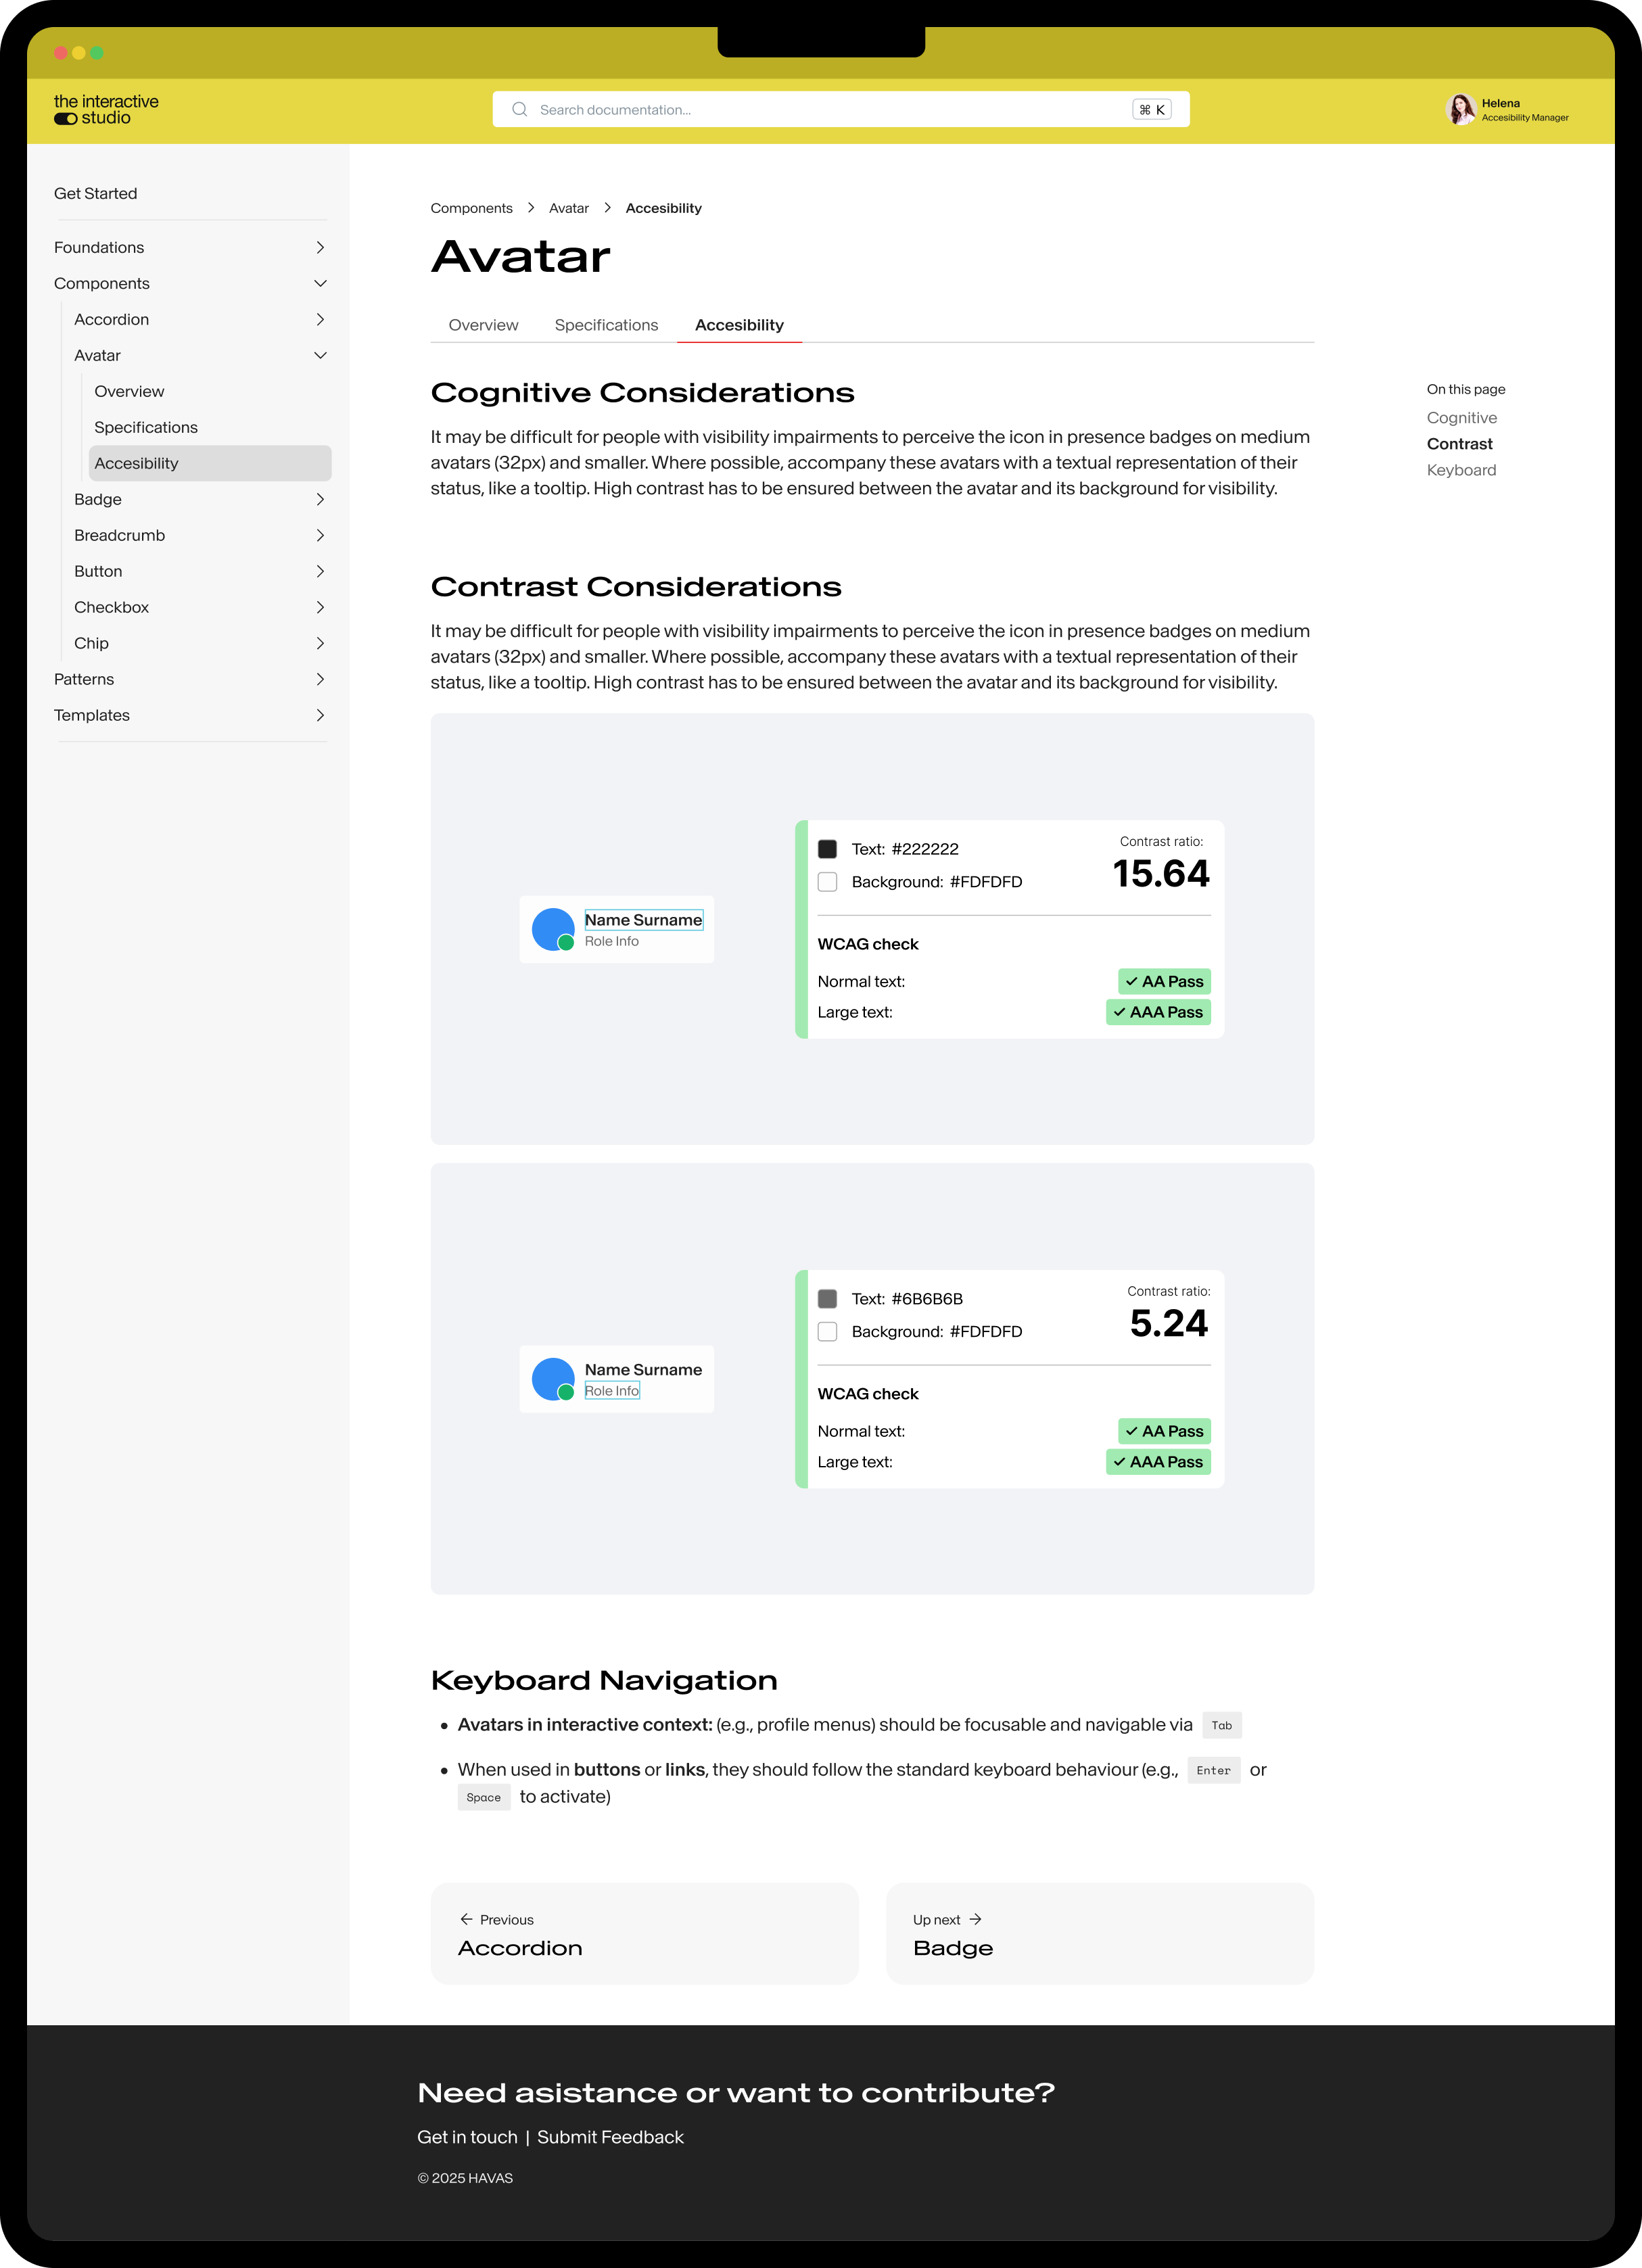Expand the Foundations section
The image size is (1642, 2268).
(x=321, y=247)
